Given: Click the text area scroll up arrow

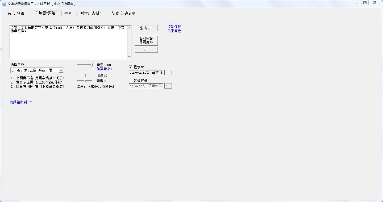Looking at the screenshot, I should (130, 28).
